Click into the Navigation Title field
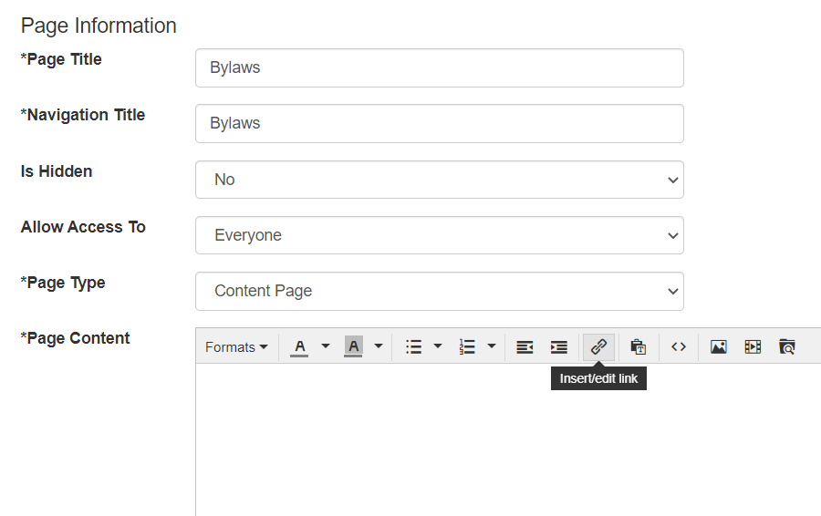Viewport: 821px width, 516px height. click(x=440, y=123)
